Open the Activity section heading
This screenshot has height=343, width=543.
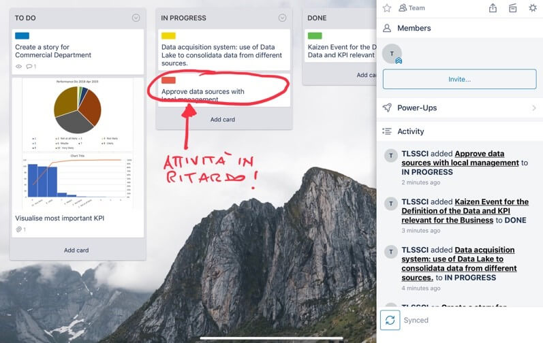[410, 131]
